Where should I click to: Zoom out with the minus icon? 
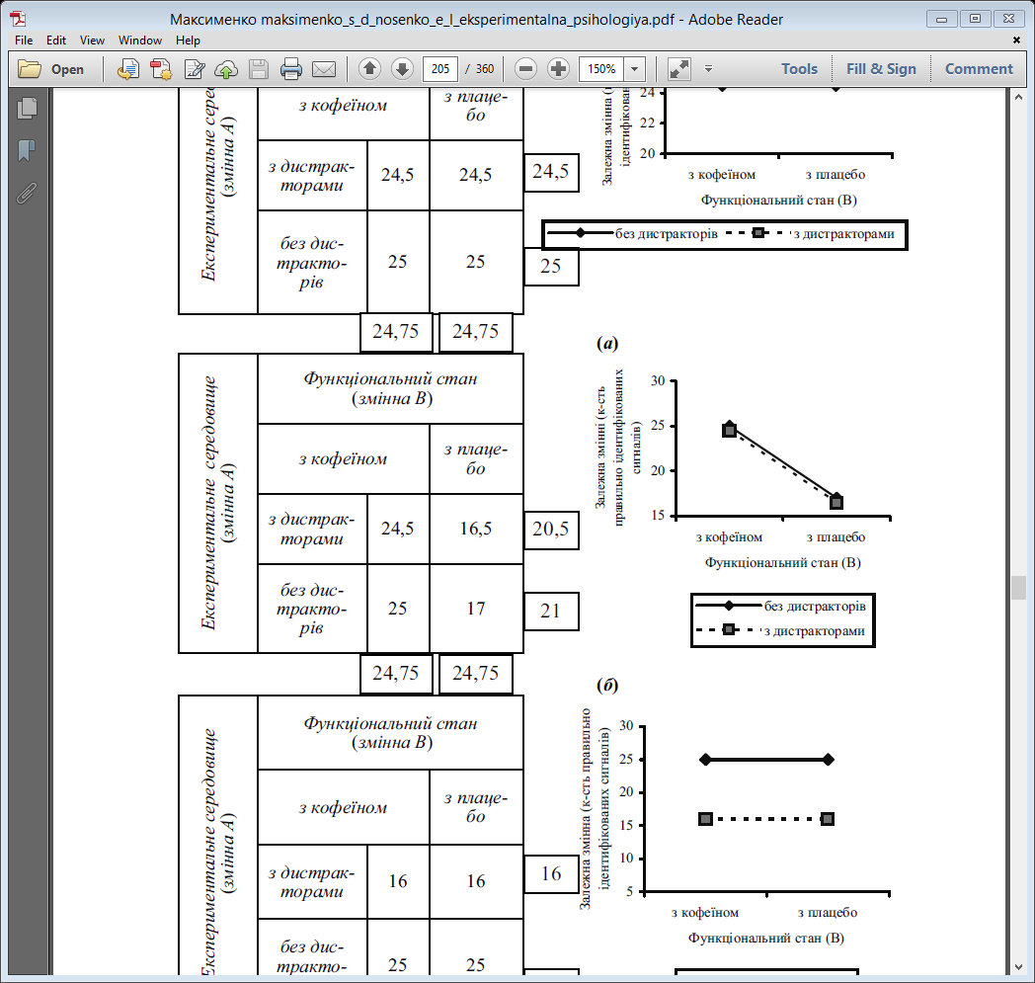click(x=525, y=68)
